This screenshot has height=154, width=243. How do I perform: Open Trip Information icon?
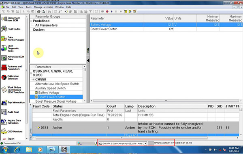[4, 102]
